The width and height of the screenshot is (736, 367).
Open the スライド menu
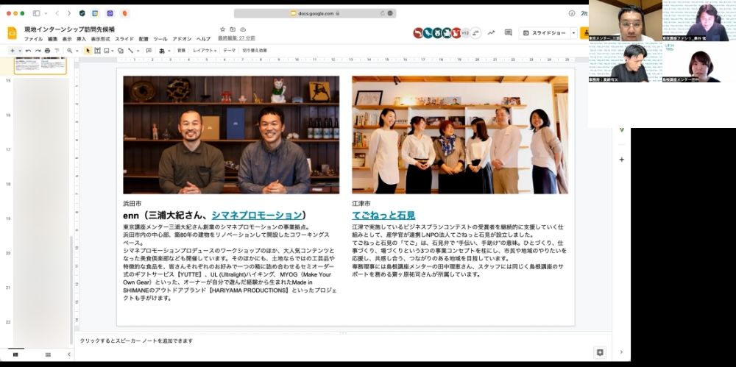click(x=124, y=39)
